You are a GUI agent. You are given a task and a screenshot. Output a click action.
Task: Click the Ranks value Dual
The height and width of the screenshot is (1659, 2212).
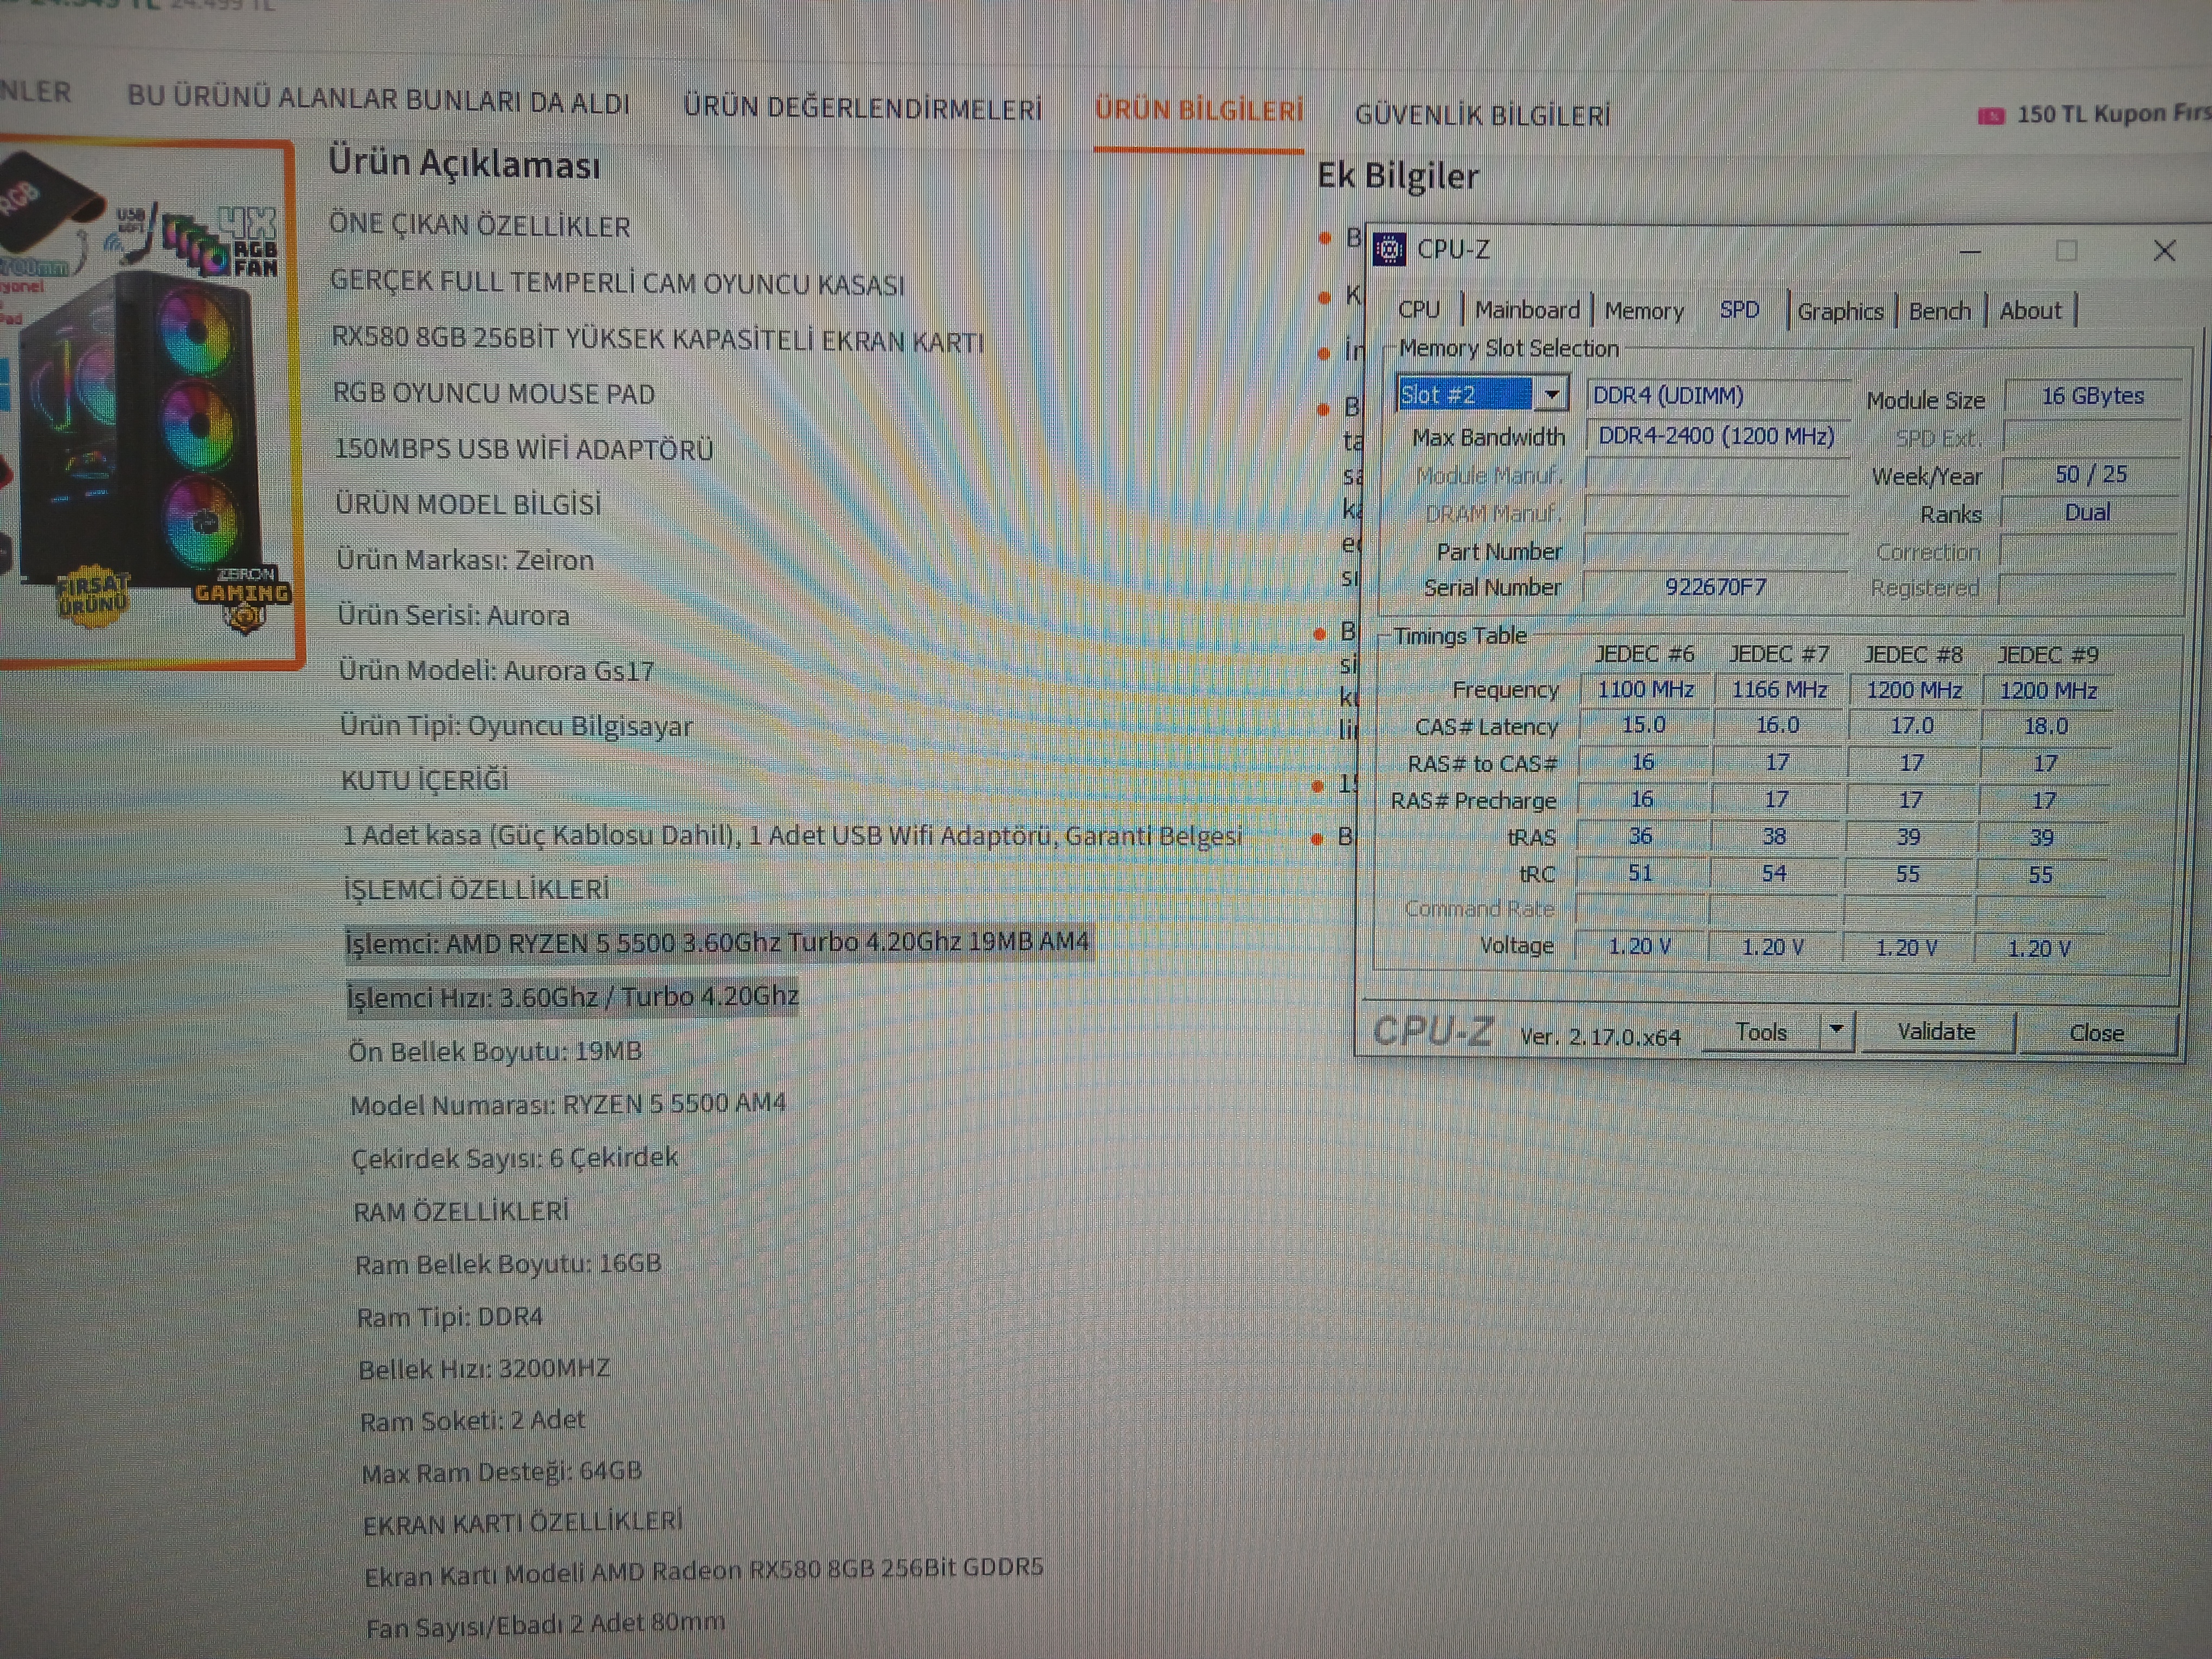(2088, 513)
